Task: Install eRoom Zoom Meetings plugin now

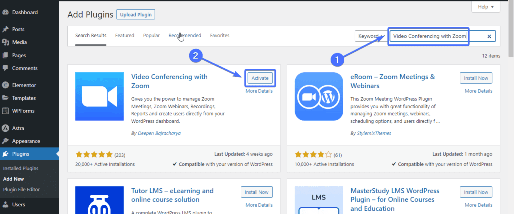Action: tap(476, 78)
